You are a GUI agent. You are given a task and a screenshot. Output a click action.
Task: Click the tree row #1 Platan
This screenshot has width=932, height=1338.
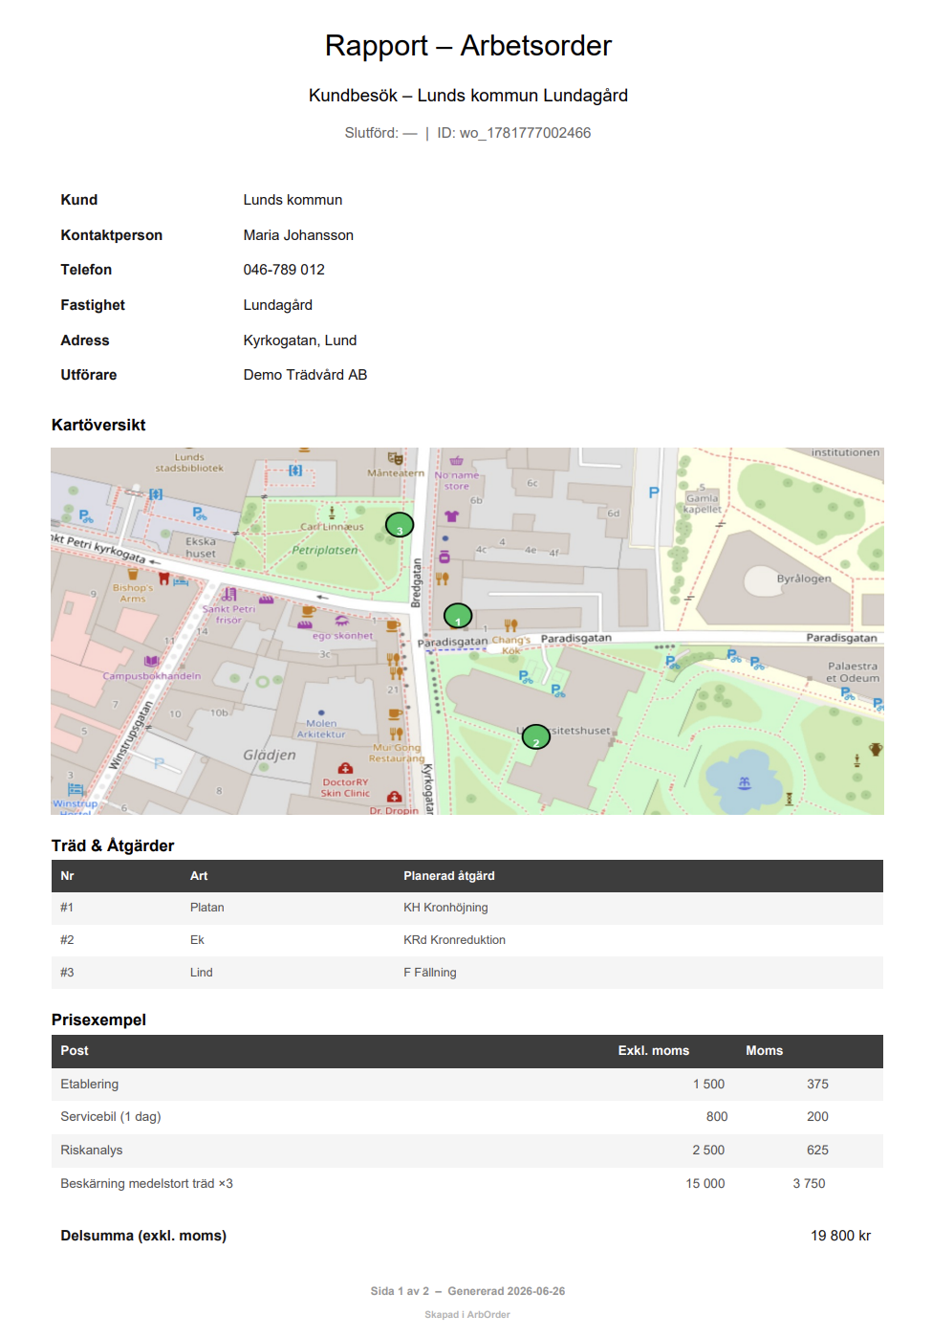click(x=467, y=908)
